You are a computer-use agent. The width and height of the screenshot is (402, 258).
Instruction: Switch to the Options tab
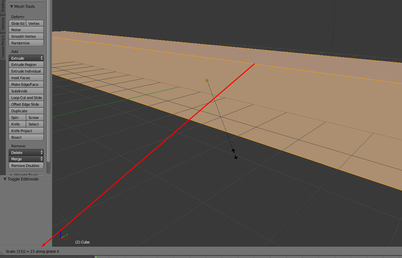click(3, 24)
